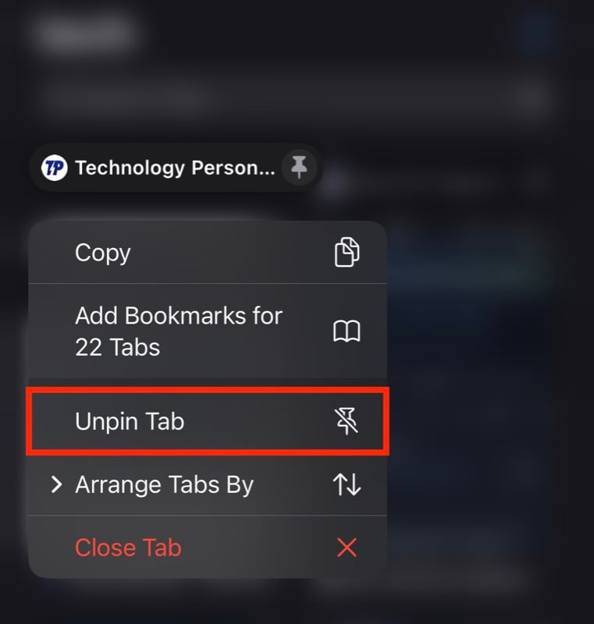The image size is (594, 624).
Task: Select the Copy menu entry
Action: click(x=208, y=252)
